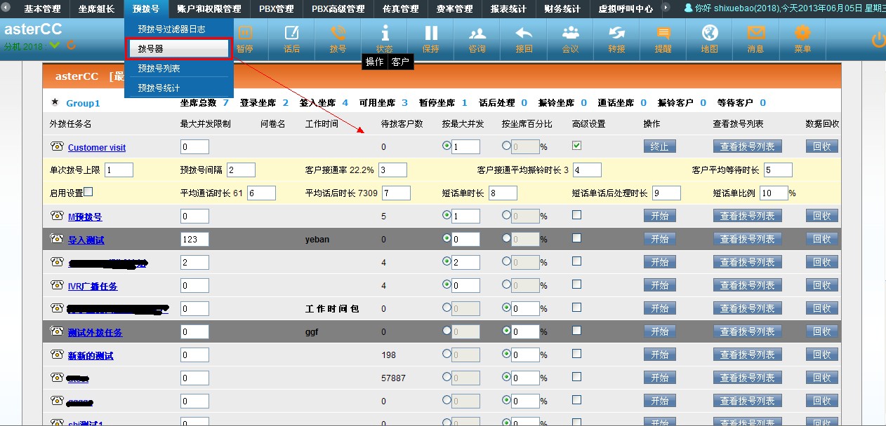The image size is (886, 426).
Task: Click the 保持 (hold) pause icon
Action: pyautogui.click(x=431, y=34)
